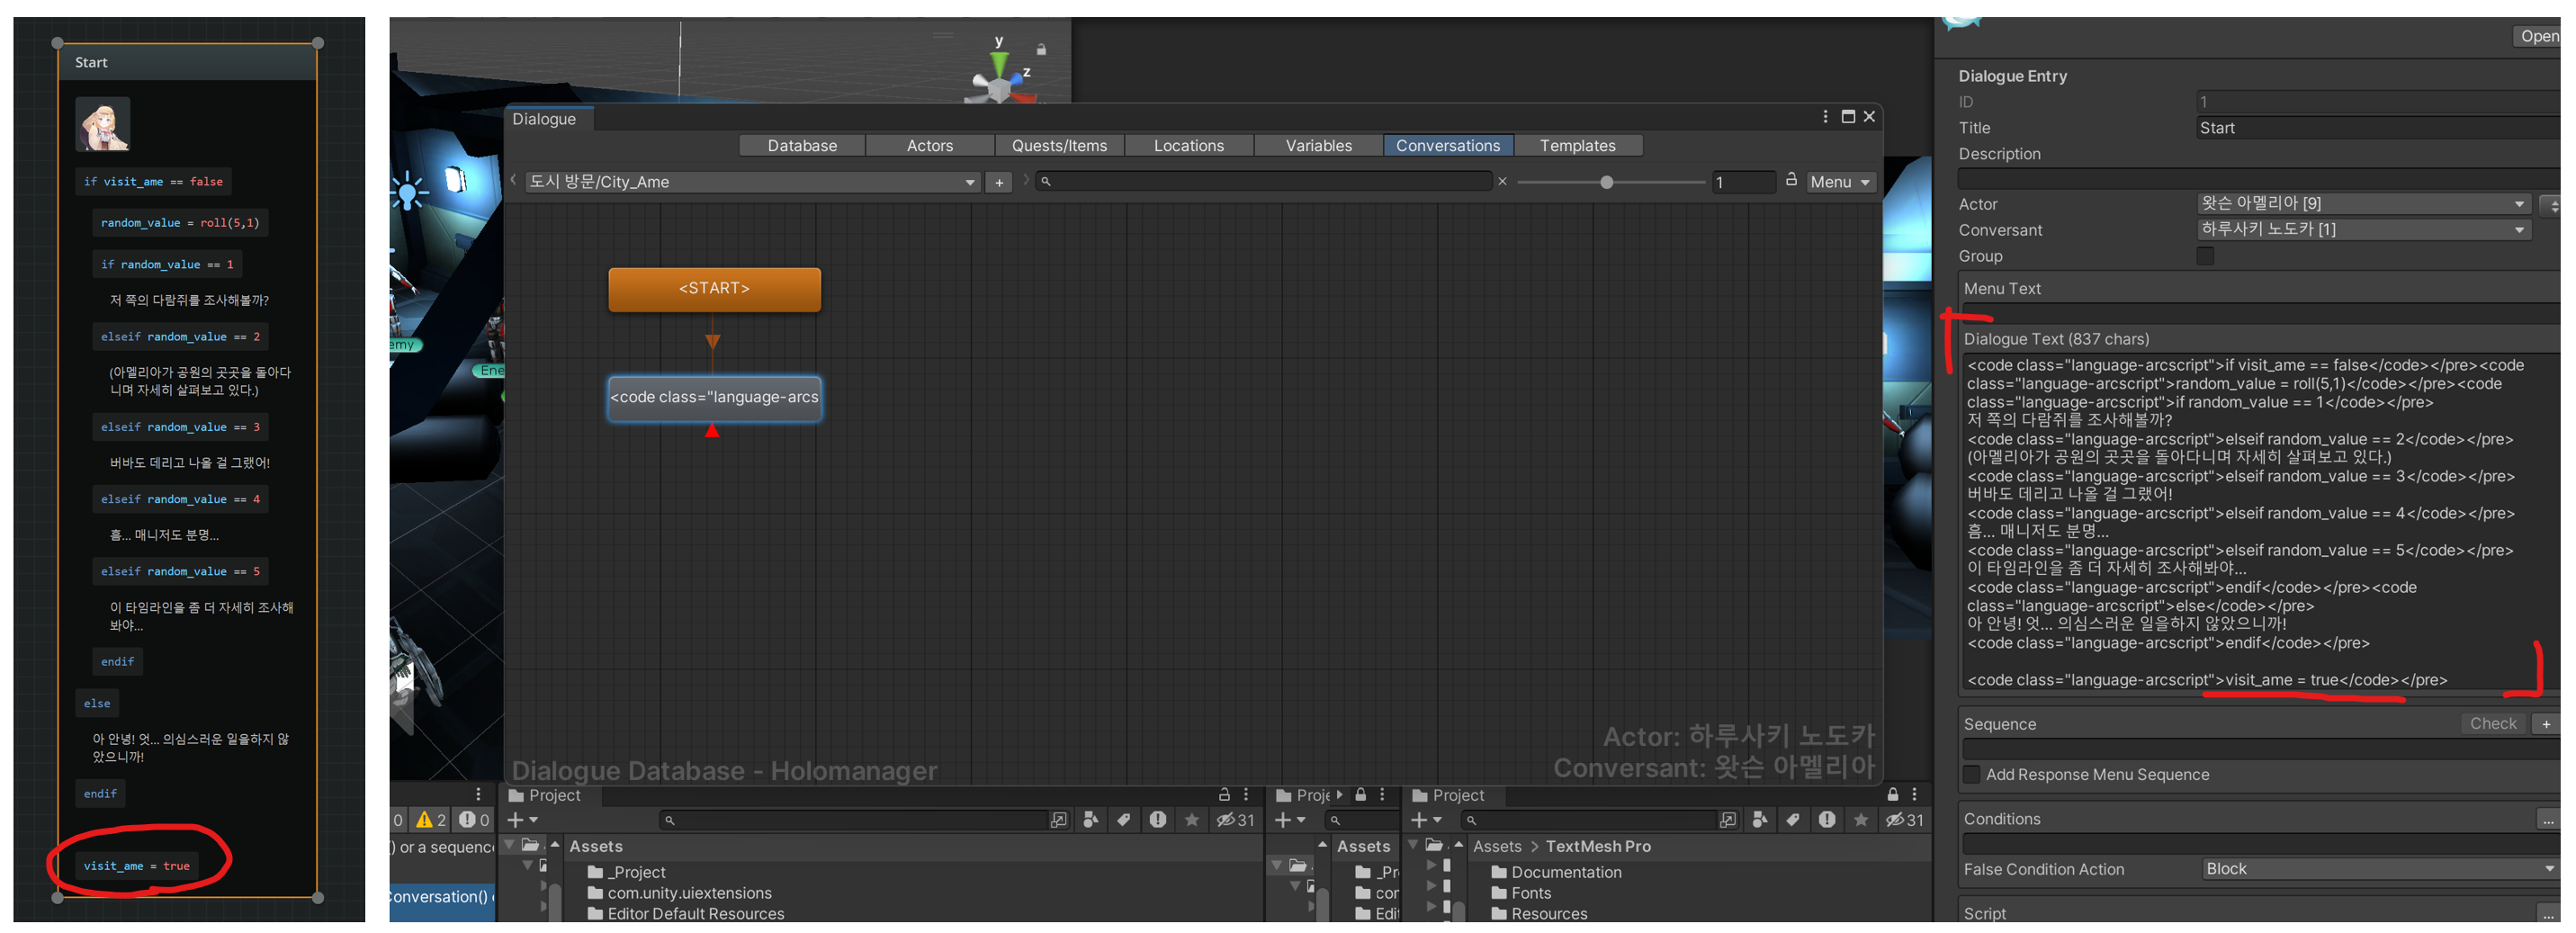Toggle the lock on the TextMesh Pro Project panel
Screen dimensions: 2576x933
1892,795
